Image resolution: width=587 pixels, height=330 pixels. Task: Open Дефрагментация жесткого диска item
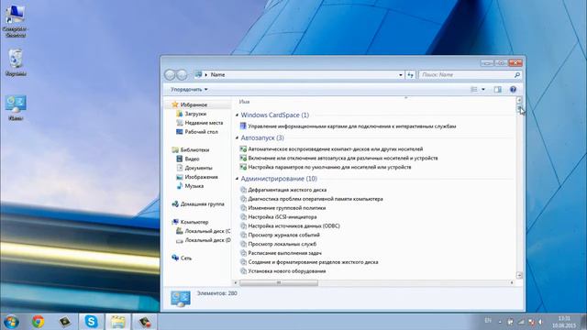(283, 190)
